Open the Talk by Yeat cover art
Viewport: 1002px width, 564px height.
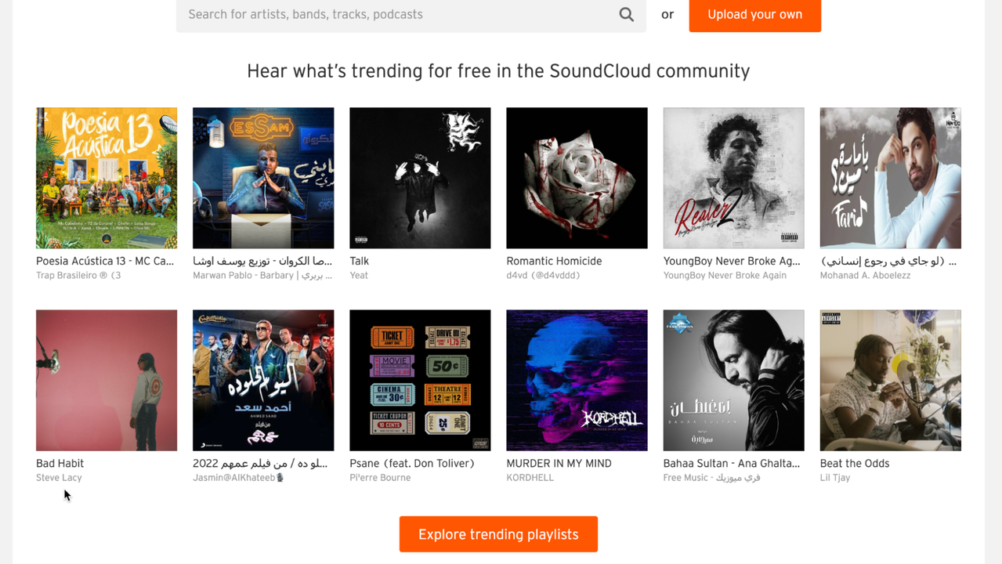click(x=420, y=178)
